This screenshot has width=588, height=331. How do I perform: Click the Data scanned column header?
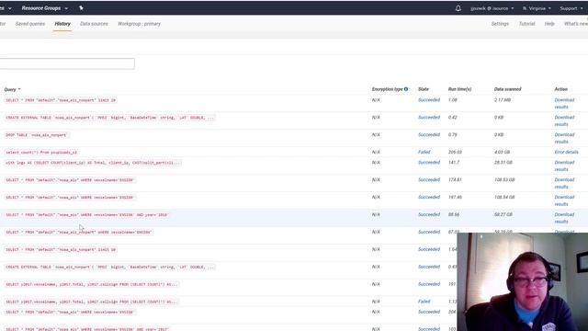click(x=507, y=89)
